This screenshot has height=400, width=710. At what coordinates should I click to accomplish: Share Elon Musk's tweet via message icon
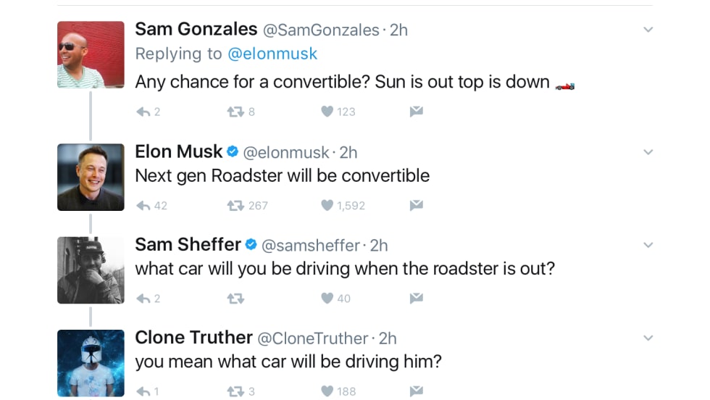click(416, 205)
